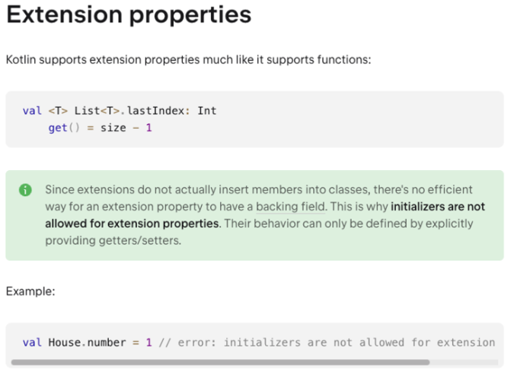Open the backing field link
This screenshot has height=376, width=514.
pos(290,207)
